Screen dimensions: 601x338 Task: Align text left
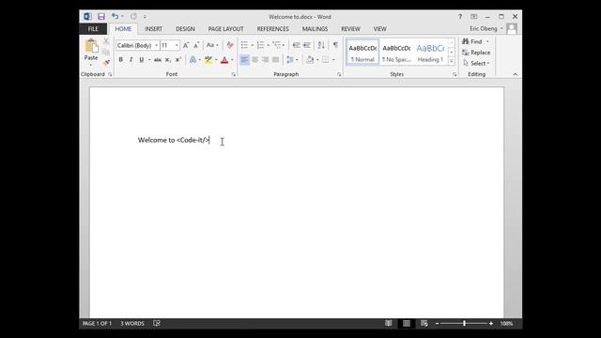[244, 60]
